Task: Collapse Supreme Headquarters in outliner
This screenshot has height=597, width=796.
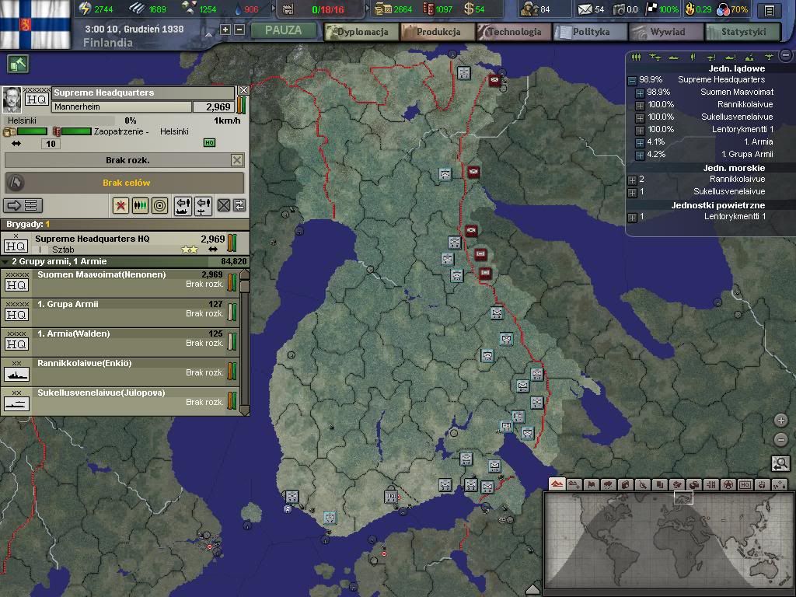Action: pos(632,80)
